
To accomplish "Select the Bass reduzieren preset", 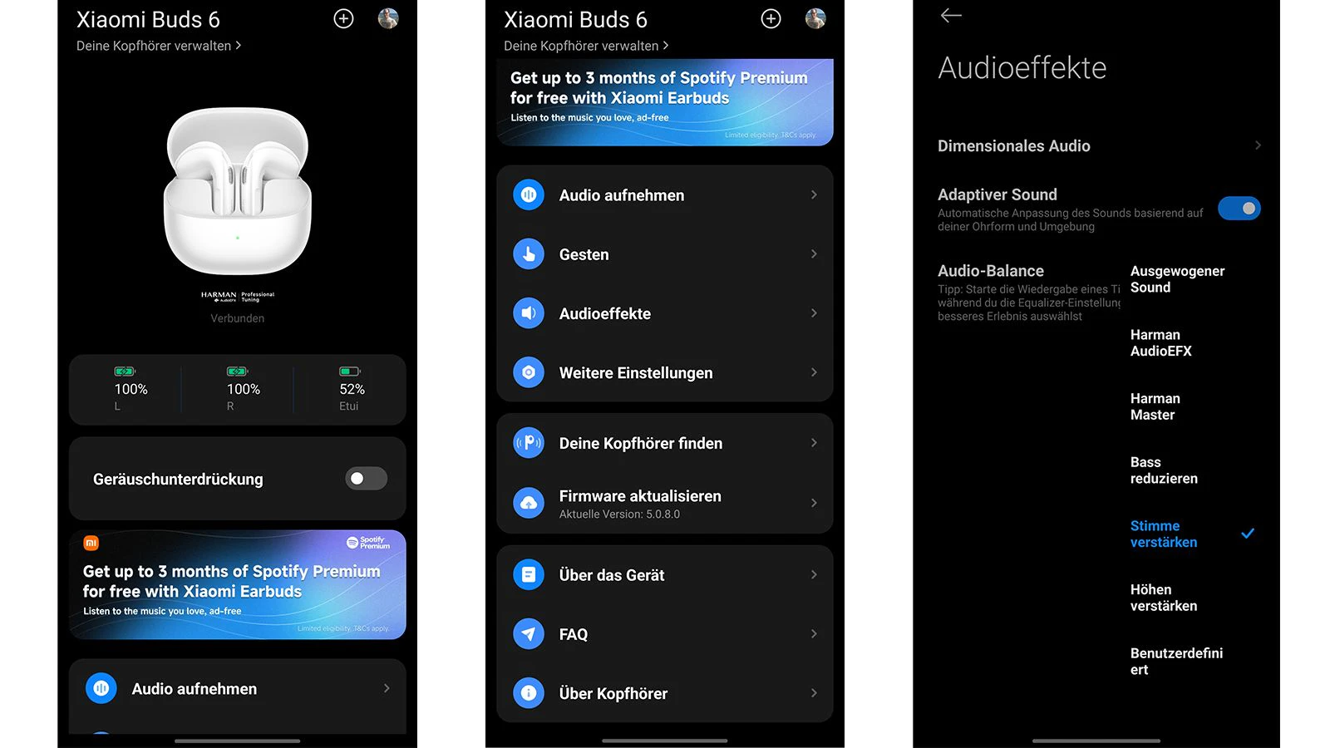I will tap(1164, 470).
